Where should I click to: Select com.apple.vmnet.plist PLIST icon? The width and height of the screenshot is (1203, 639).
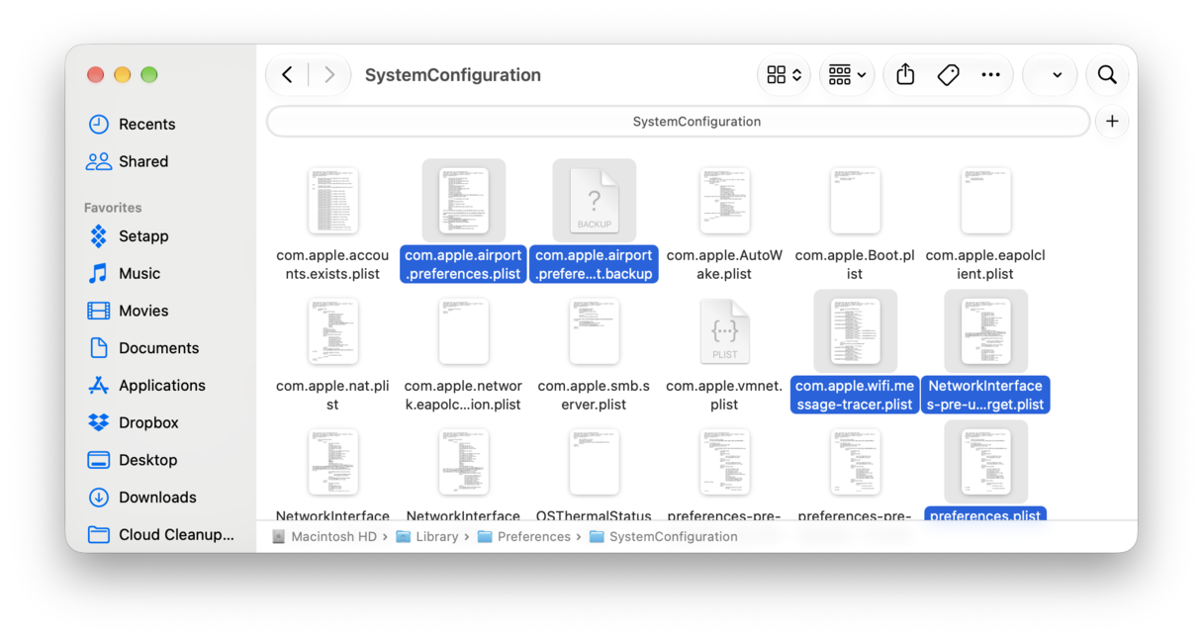[x=724, y=331]
